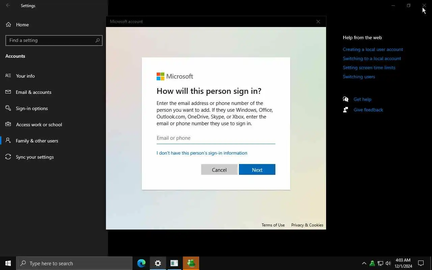The height and width of the screenshot is (270, 432).
Task: Minimize the Settings window
Action: tap(393, 5)
